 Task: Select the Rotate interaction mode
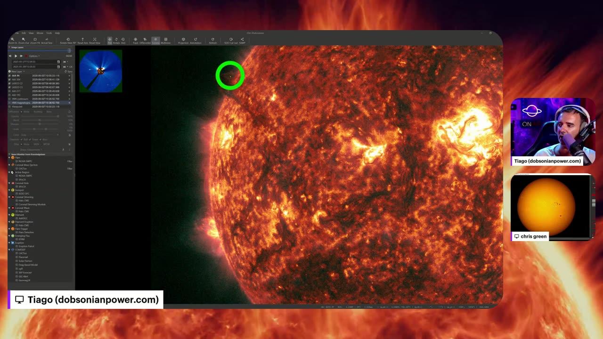tap(116, 40)
